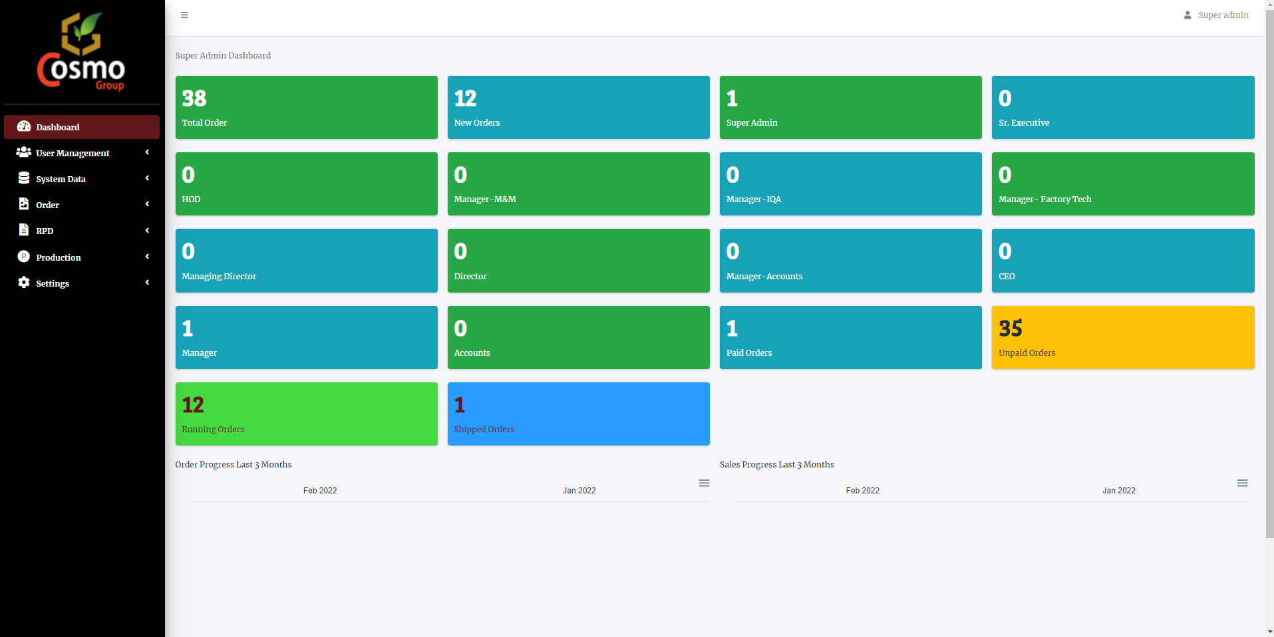Click 'Jan 2022' label in Sales Progress chart
The height and width of the screenshot is (637, 1274).
1119,491
